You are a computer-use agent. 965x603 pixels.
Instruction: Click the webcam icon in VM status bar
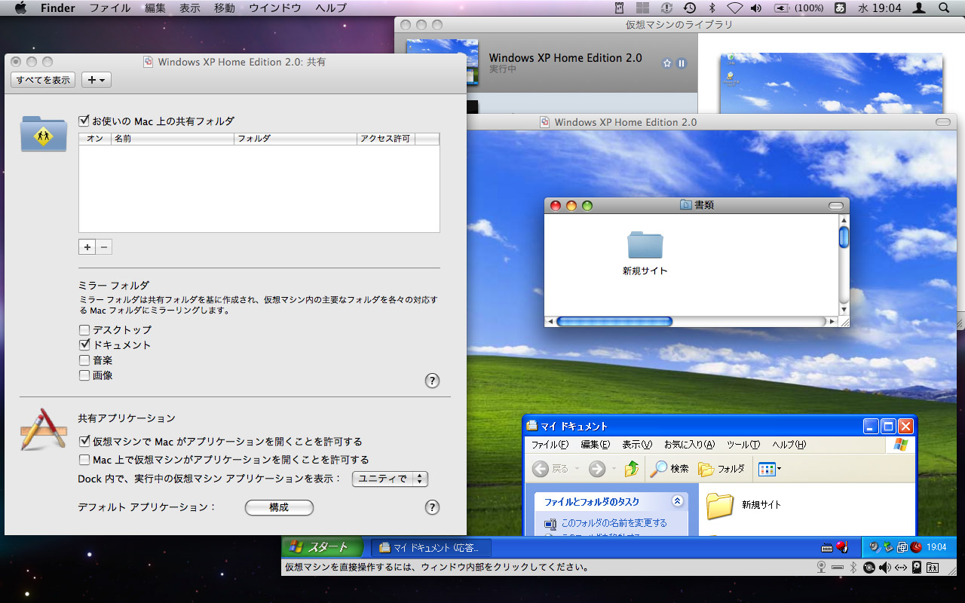click(821, 567)
